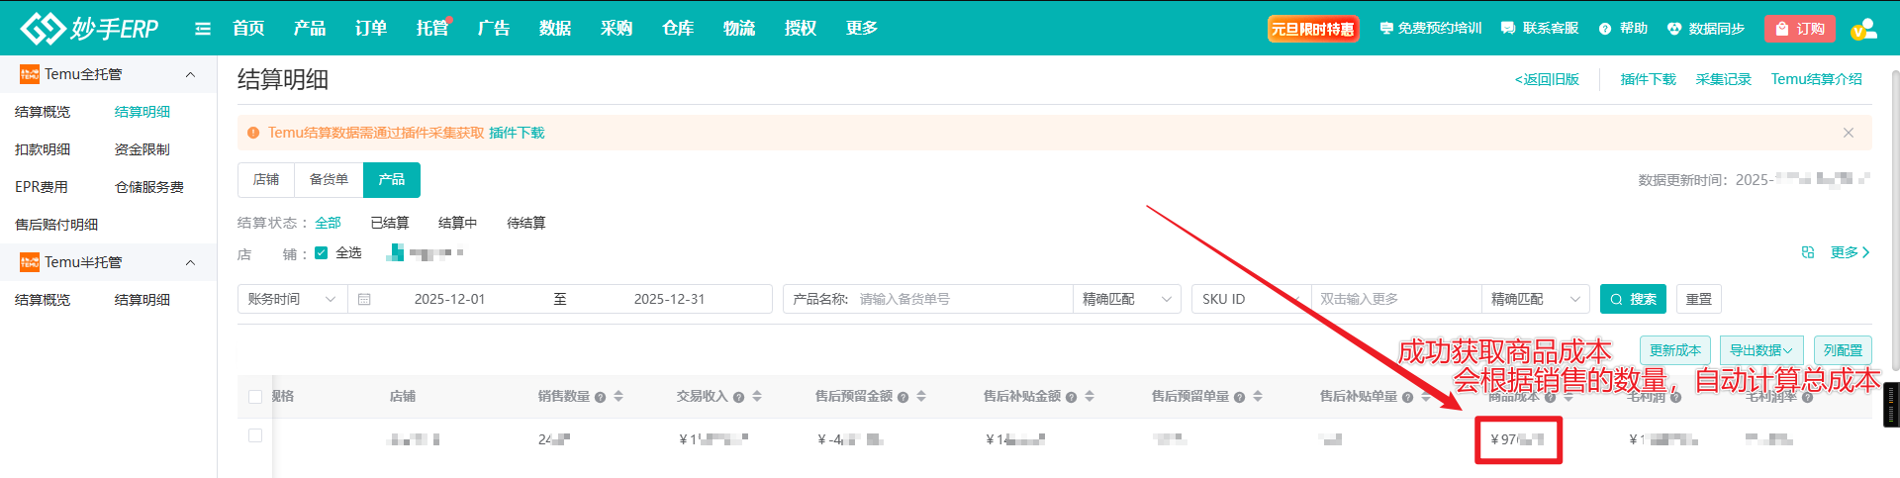Collapse the Temu半托管 sidebar section

[190, 262]
